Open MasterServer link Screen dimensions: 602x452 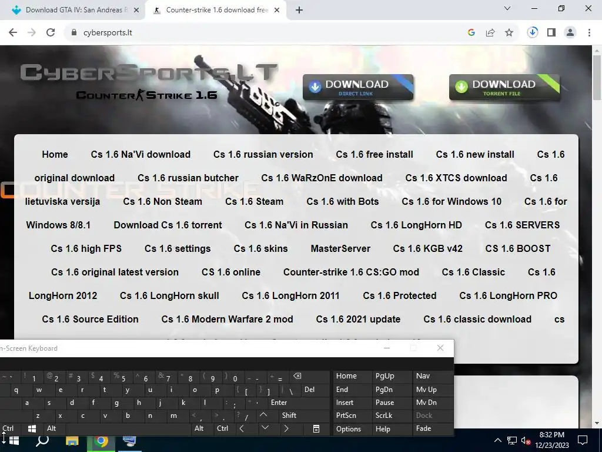(340, 249)
